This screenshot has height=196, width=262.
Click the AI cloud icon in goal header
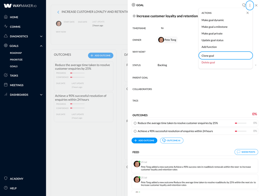pyautogui.click(x=244, y=5)
